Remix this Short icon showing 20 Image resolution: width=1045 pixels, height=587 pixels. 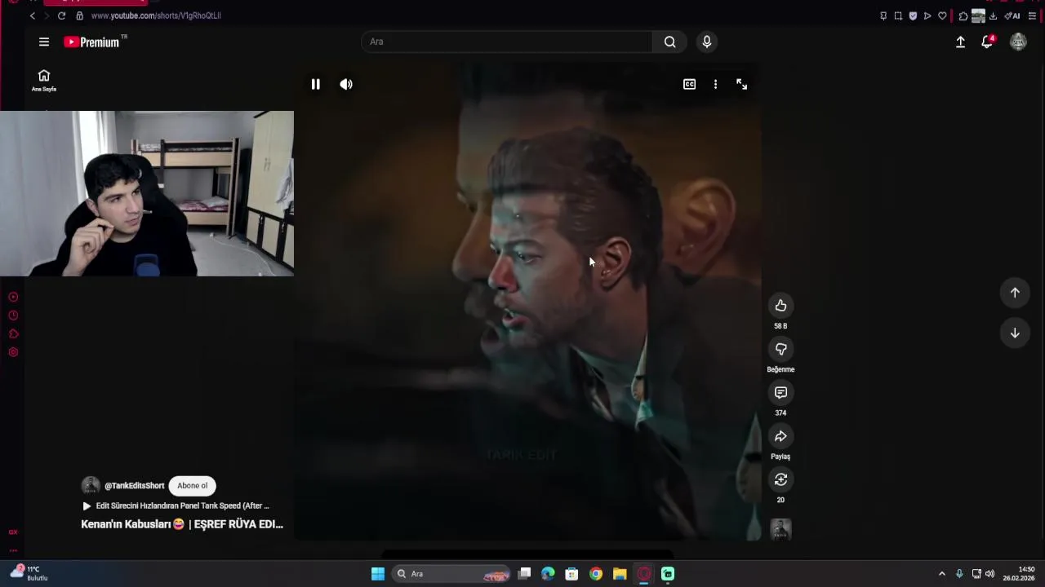click(x=780, y=479)
